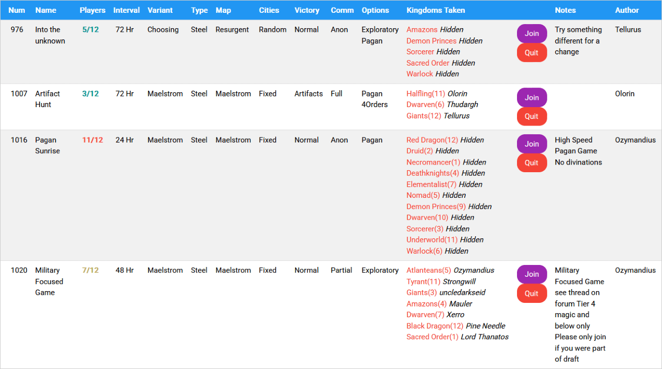The height and width of the screenshot is (369, 662).
Task: Open the Halfling(11) kingdom link
Action: 425,94
